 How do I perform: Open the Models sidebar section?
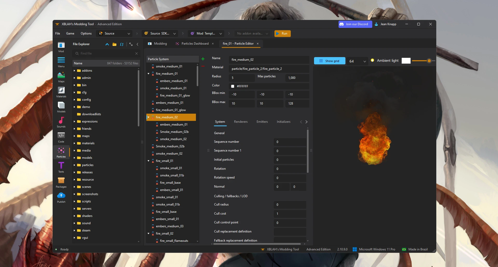pyautogui.click(x=61, y=107)
